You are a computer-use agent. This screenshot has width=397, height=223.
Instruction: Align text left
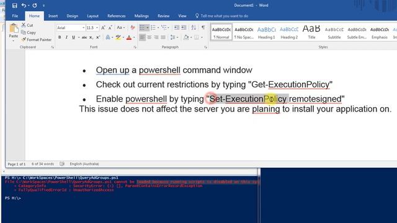(142, 37)
